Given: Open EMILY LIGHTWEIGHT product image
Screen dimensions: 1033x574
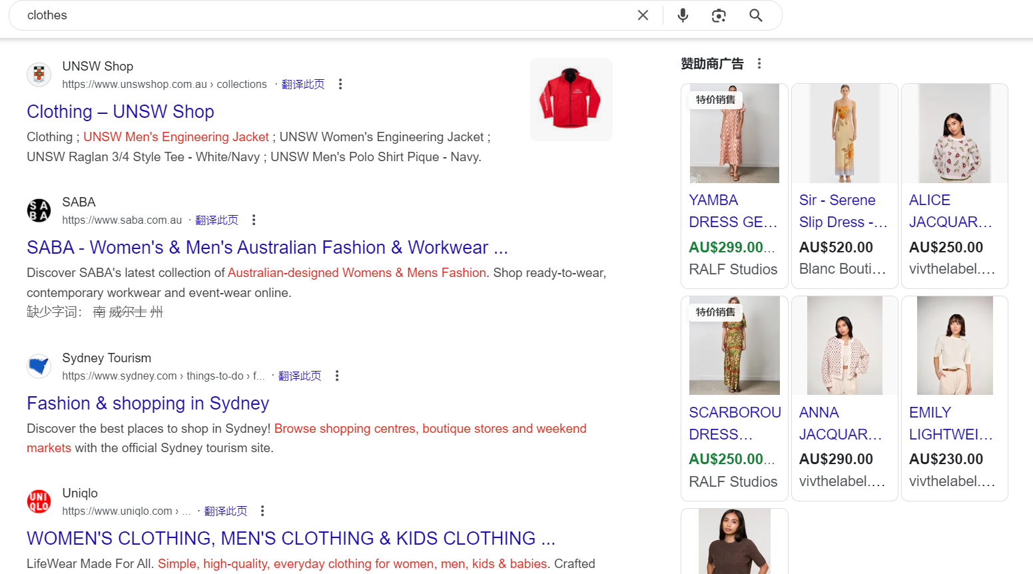Looking at the screenshot, I should [x=954, y=346].
